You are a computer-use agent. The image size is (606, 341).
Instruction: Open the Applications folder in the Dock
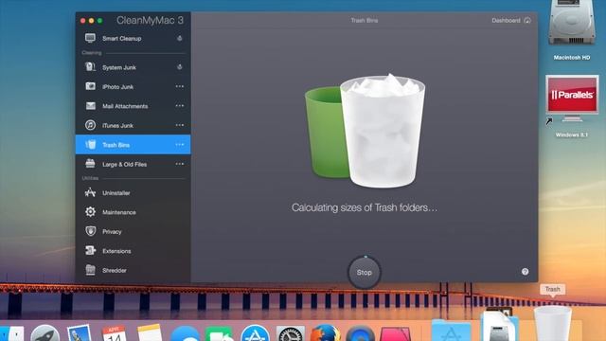click(451, 331)
